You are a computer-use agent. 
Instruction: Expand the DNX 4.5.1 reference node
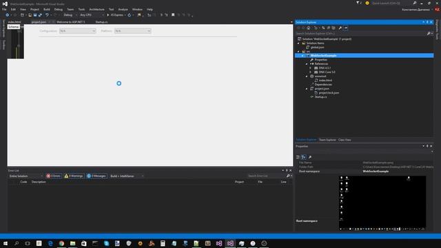(311, 68)
